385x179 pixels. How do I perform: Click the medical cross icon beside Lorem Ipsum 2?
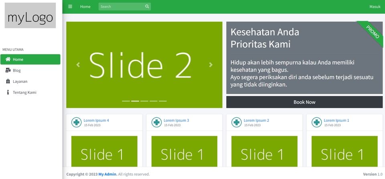tap(237, 122)
